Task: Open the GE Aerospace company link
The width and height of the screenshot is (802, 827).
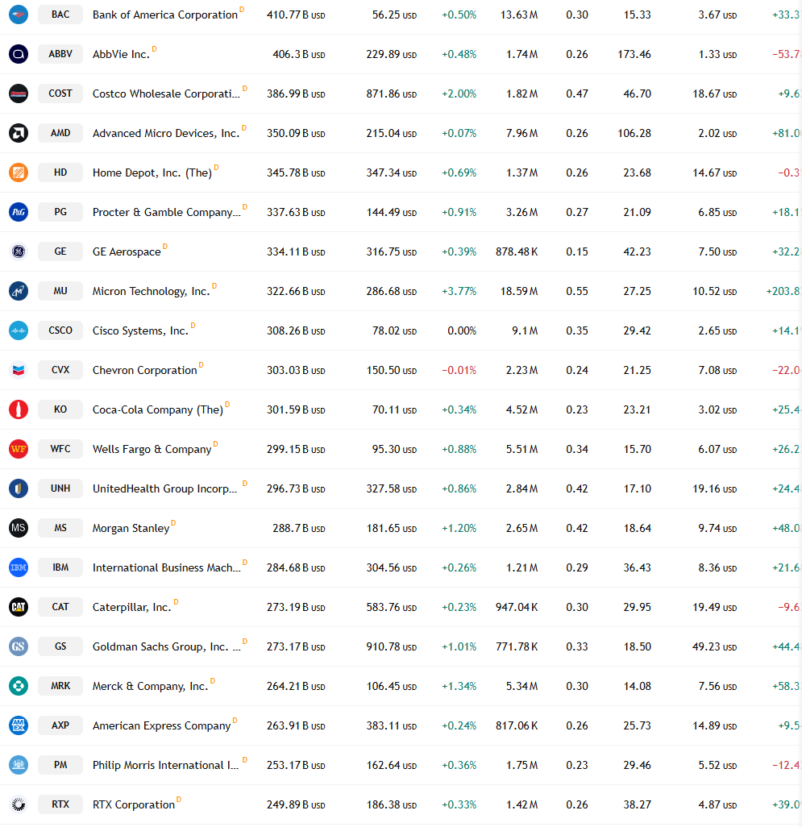Action: 127,252
